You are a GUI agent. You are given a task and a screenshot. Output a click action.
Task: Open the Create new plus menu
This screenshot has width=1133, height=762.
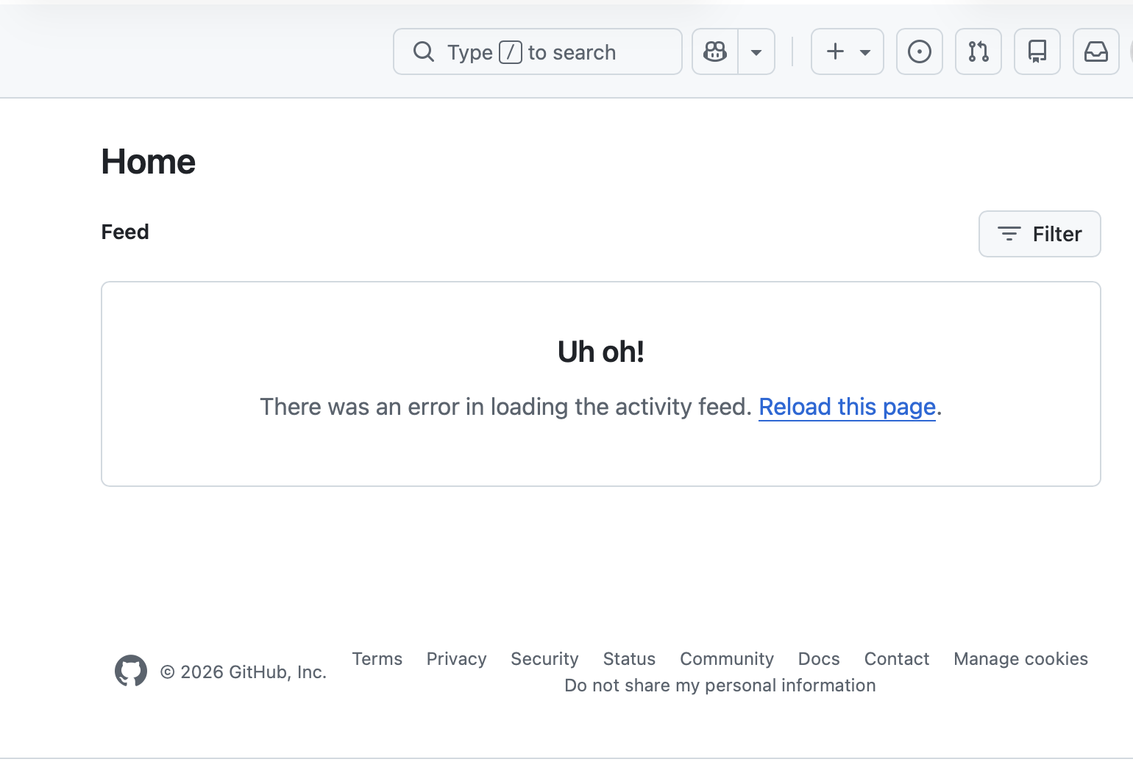click(847, 51)
